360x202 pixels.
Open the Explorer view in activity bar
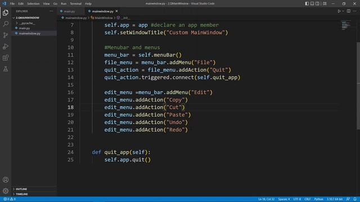tap(6, 12)
